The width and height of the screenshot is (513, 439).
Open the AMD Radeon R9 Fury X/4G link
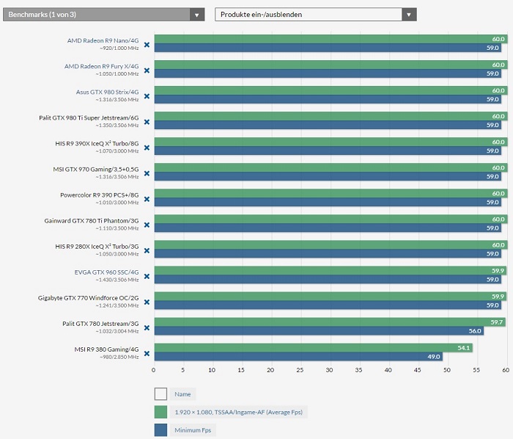pyautogui.click(x=101, y=66)
